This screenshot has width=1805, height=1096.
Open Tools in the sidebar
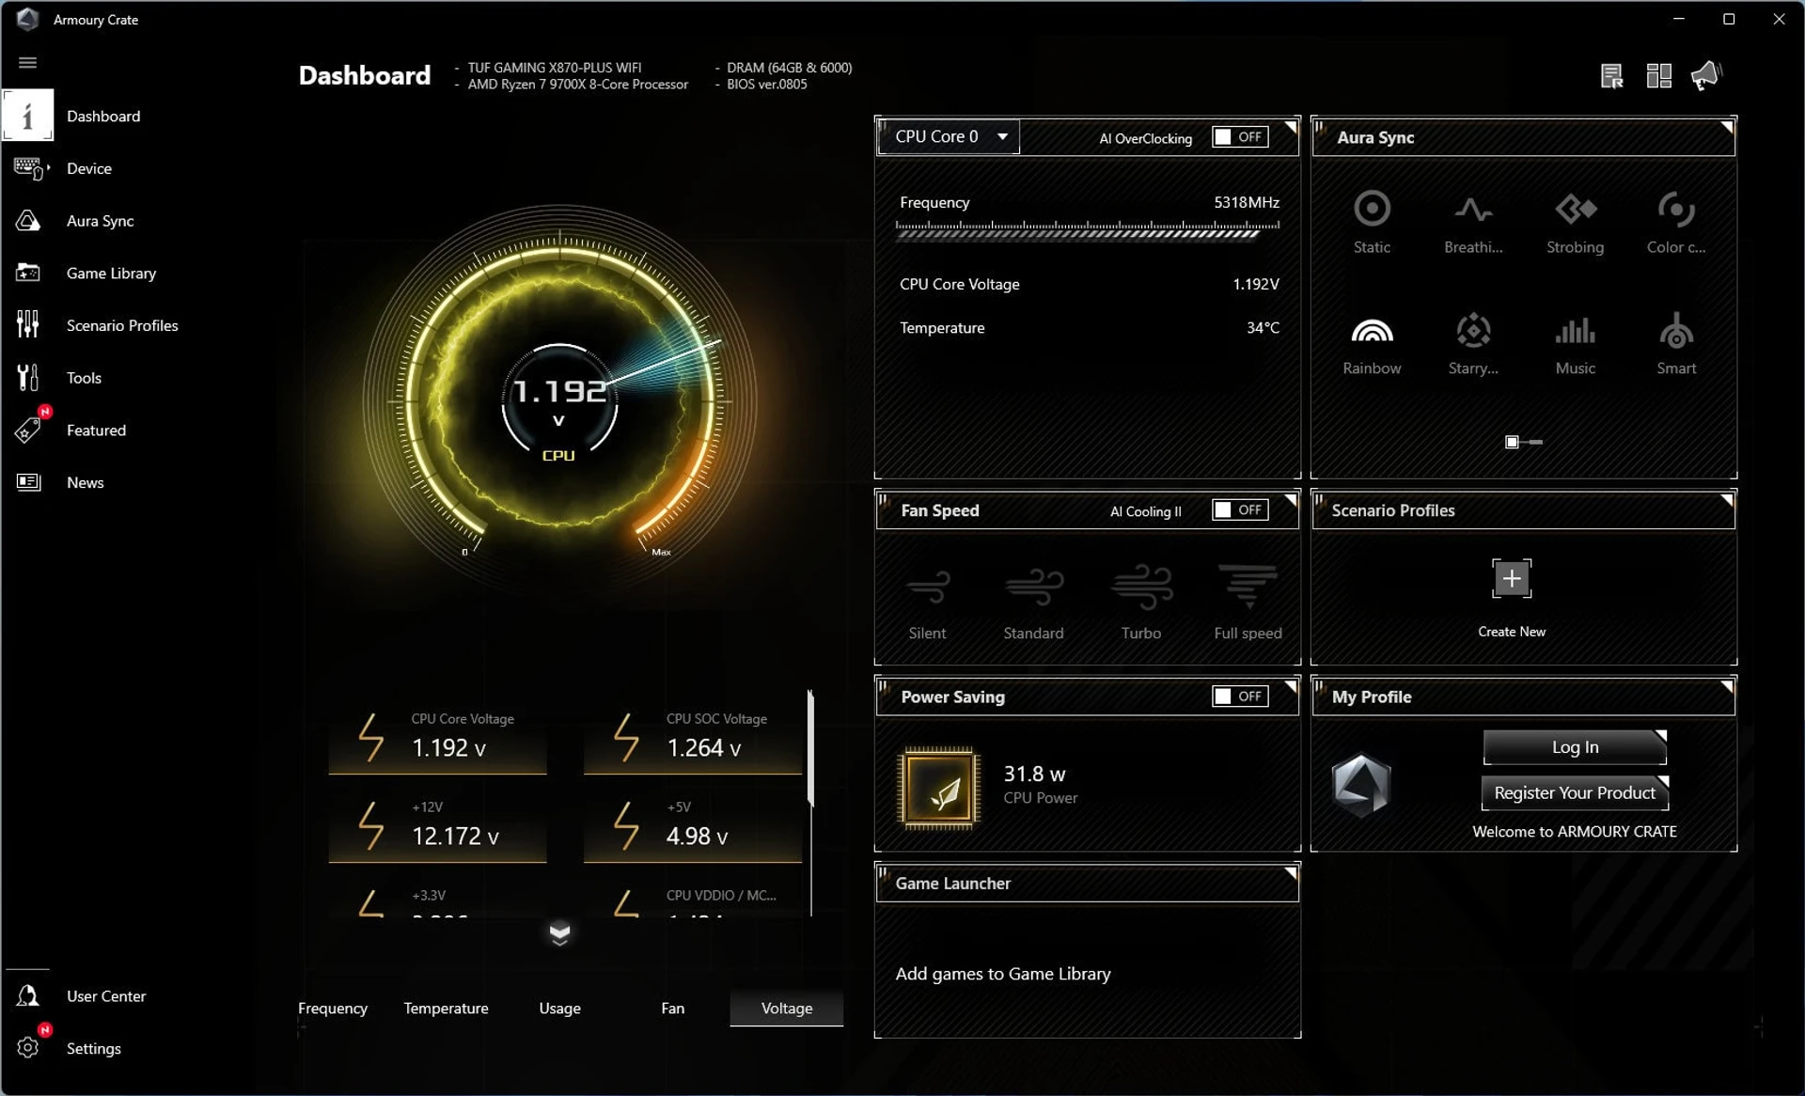click(x=84, y=378)
